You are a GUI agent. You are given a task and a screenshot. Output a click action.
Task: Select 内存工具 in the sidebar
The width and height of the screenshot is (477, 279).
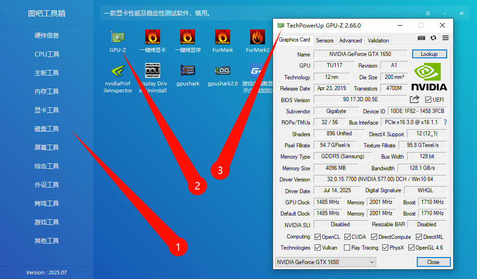47,91
